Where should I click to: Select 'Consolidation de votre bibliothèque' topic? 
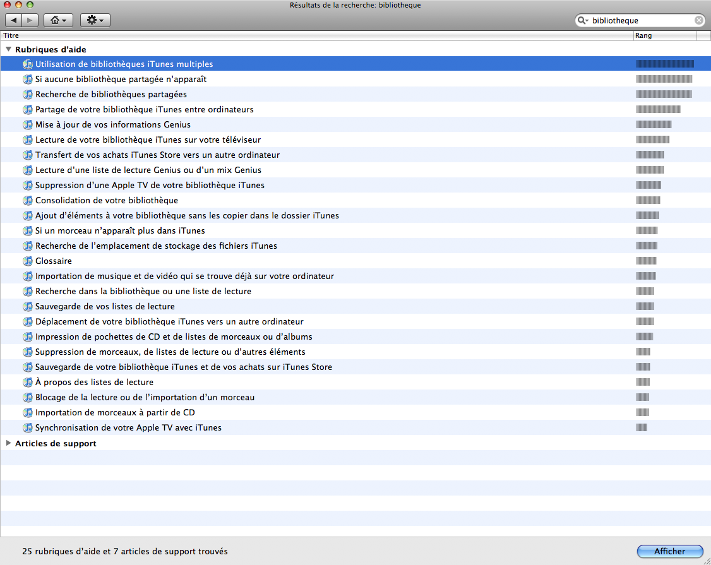[355, 200]
